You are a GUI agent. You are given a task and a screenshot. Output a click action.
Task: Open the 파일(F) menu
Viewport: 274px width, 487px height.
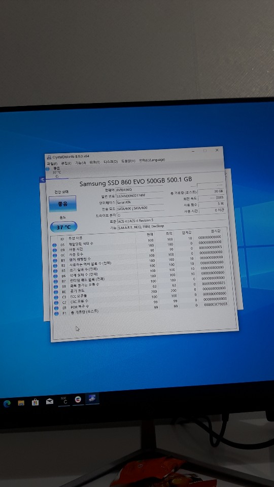coord(52,163)
